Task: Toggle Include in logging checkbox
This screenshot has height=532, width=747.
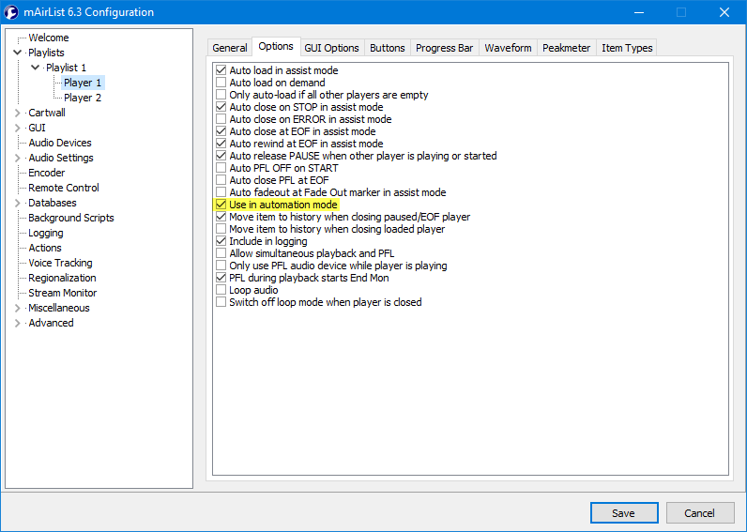Action: 221,241
